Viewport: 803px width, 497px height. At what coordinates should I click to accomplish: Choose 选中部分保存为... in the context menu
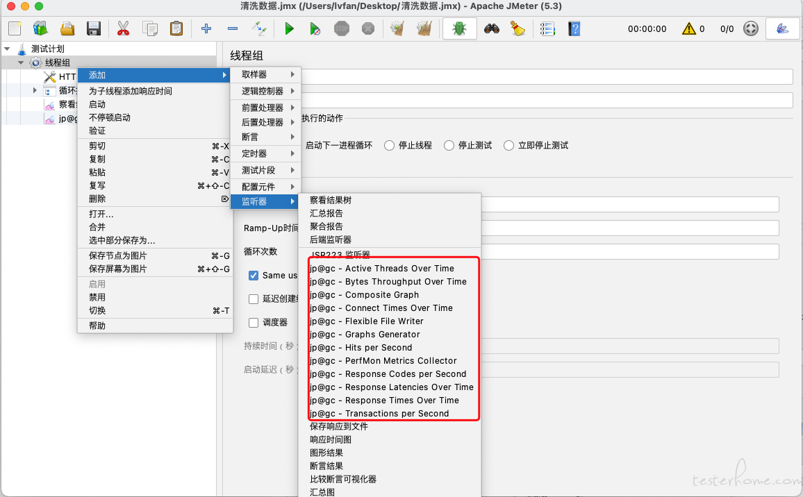pos(155,241)
